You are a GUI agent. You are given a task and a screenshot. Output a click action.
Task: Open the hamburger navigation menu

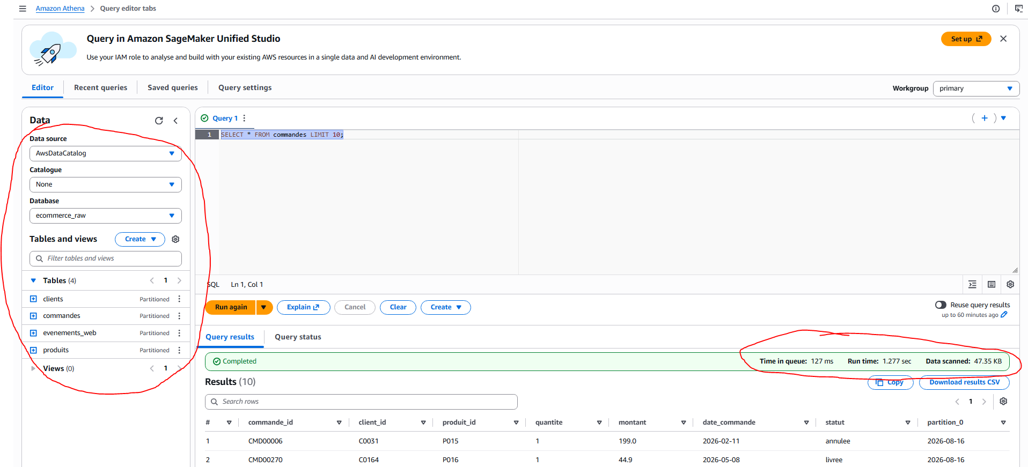tap(23, 9)
